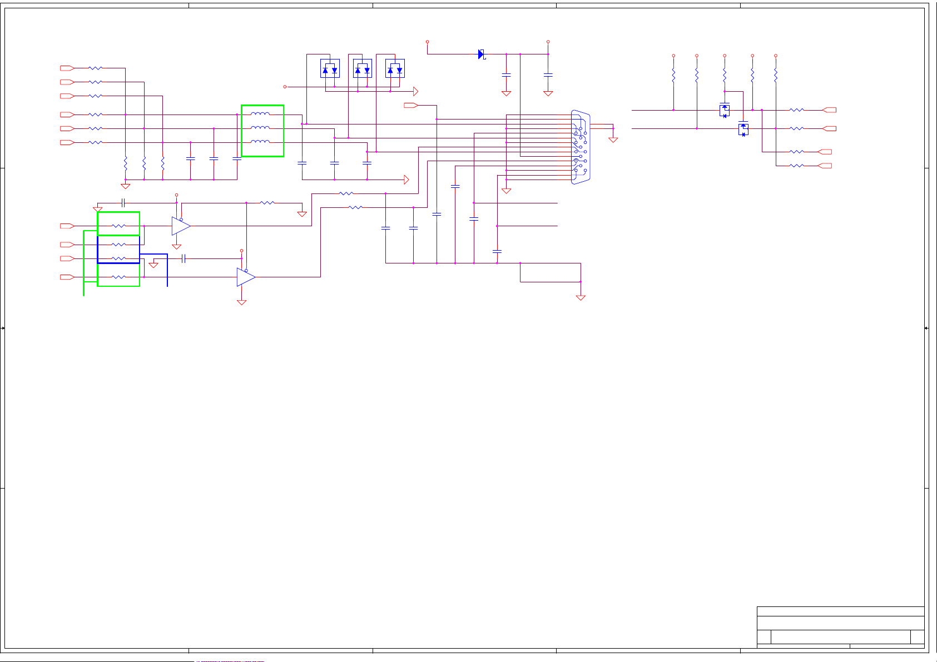
Task: Pick the middle inductor inside the green filter box
Action: click(x=260, y=128)
